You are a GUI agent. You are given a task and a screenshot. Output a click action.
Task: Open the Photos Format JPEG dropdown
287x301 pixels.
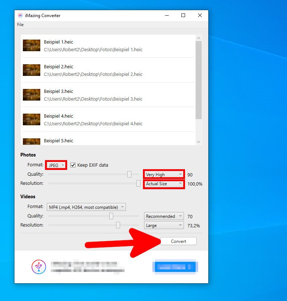point(56,165)
